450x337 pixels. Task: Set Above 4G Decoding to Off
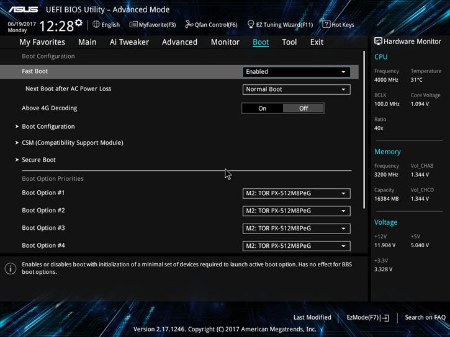click(304, 108)
